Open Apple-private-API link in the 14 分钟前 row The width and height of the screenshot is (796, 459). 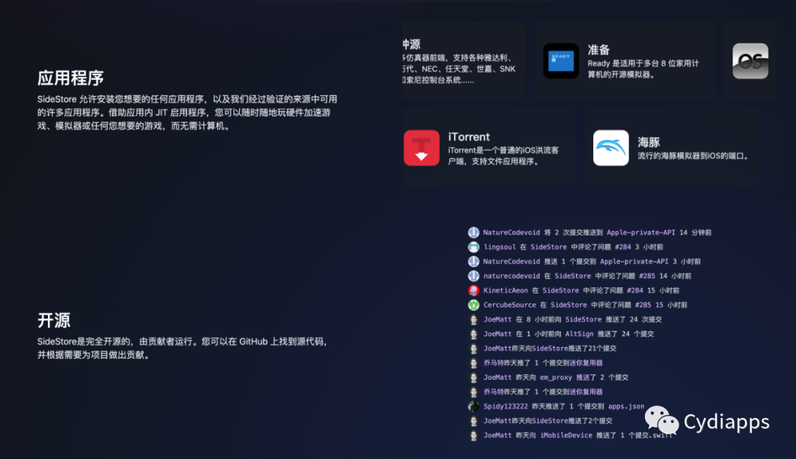click(x=640, y=232)
